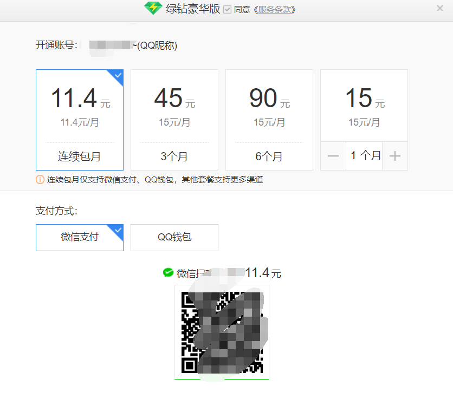This screenshot has width=453, height=399.
Task: Choose QQ钱包 payment method
Action: [174, 238]
